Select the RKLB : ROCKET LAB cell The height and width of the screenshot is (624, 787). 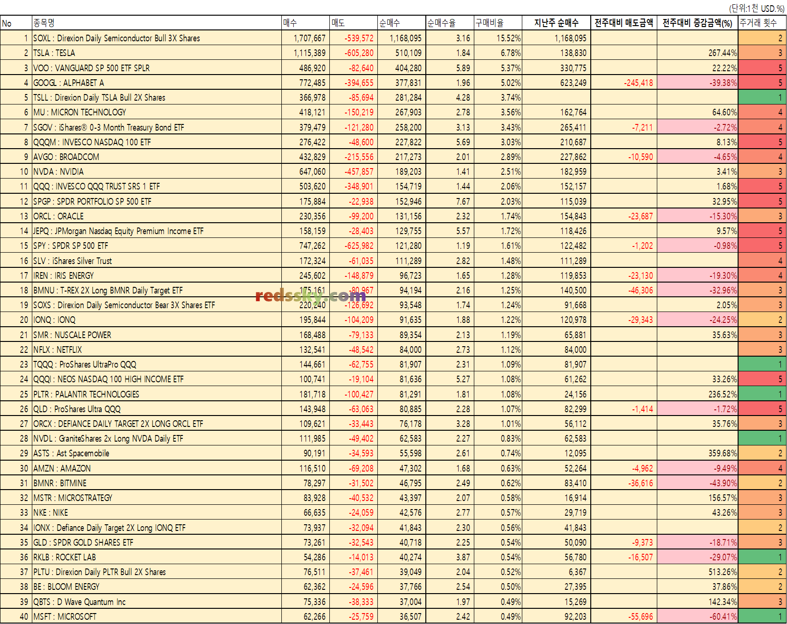point(157,557)
